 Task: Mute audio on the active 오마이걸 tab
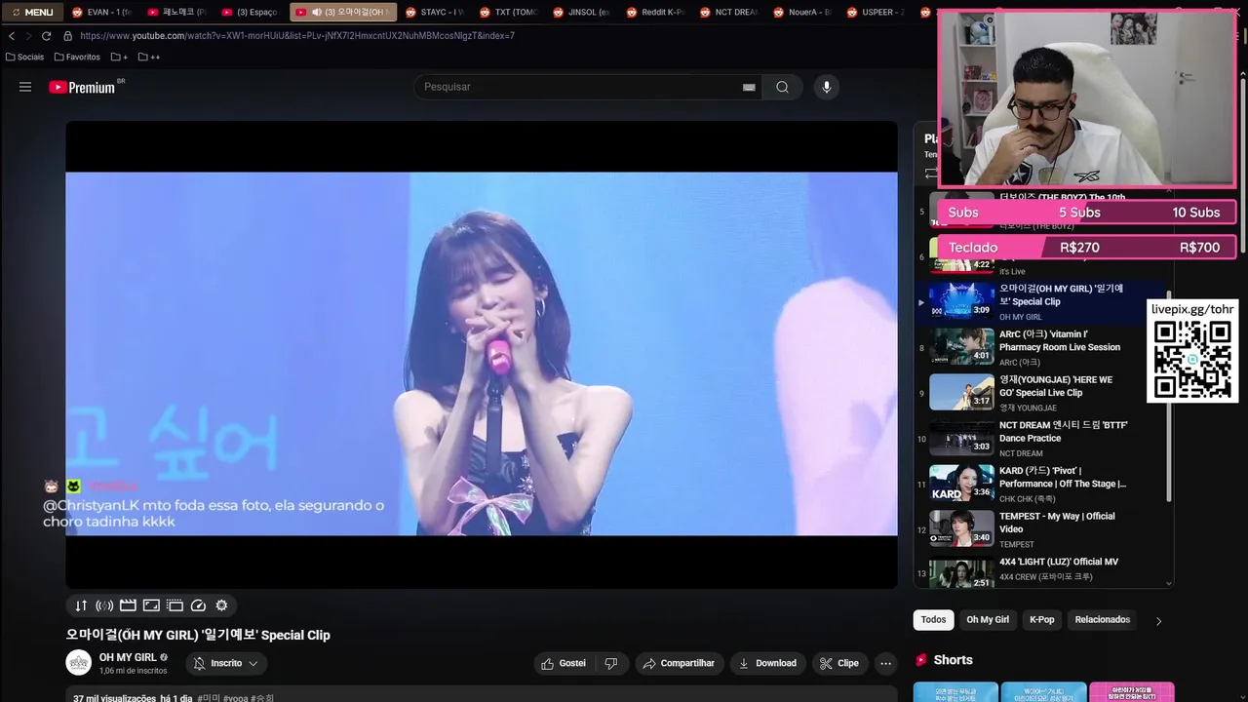[x=317, y=12]
